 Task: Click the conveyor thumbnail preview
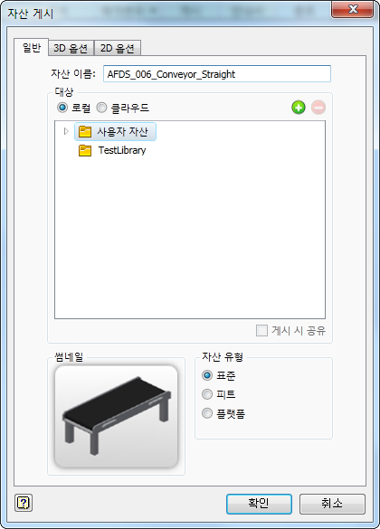pos(116,417)
